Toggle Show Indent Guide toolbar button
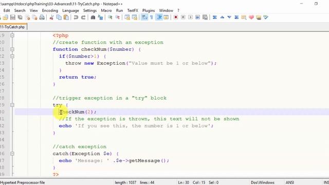The height and width of the screenshot is (185, 329). point(159,17)
